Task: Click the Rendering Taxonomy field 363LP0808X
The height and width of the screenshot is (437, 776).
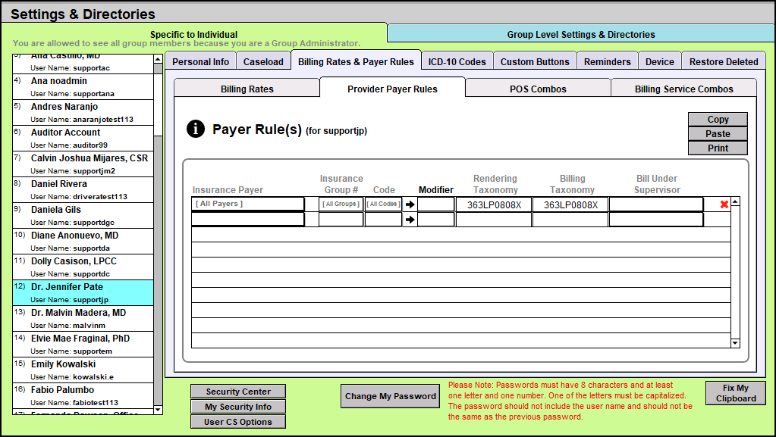Action: (x=494, y=204)
